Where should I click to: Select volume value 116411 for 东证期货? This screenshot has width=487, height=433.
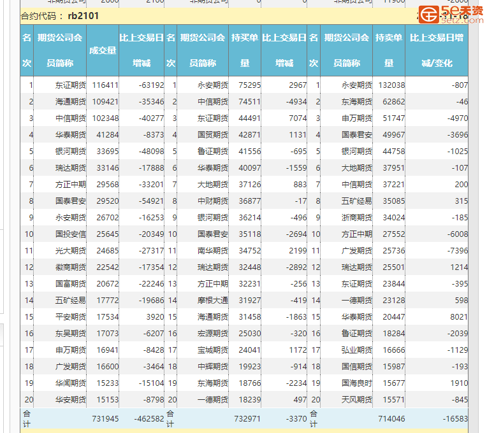(x=105, y=85)
